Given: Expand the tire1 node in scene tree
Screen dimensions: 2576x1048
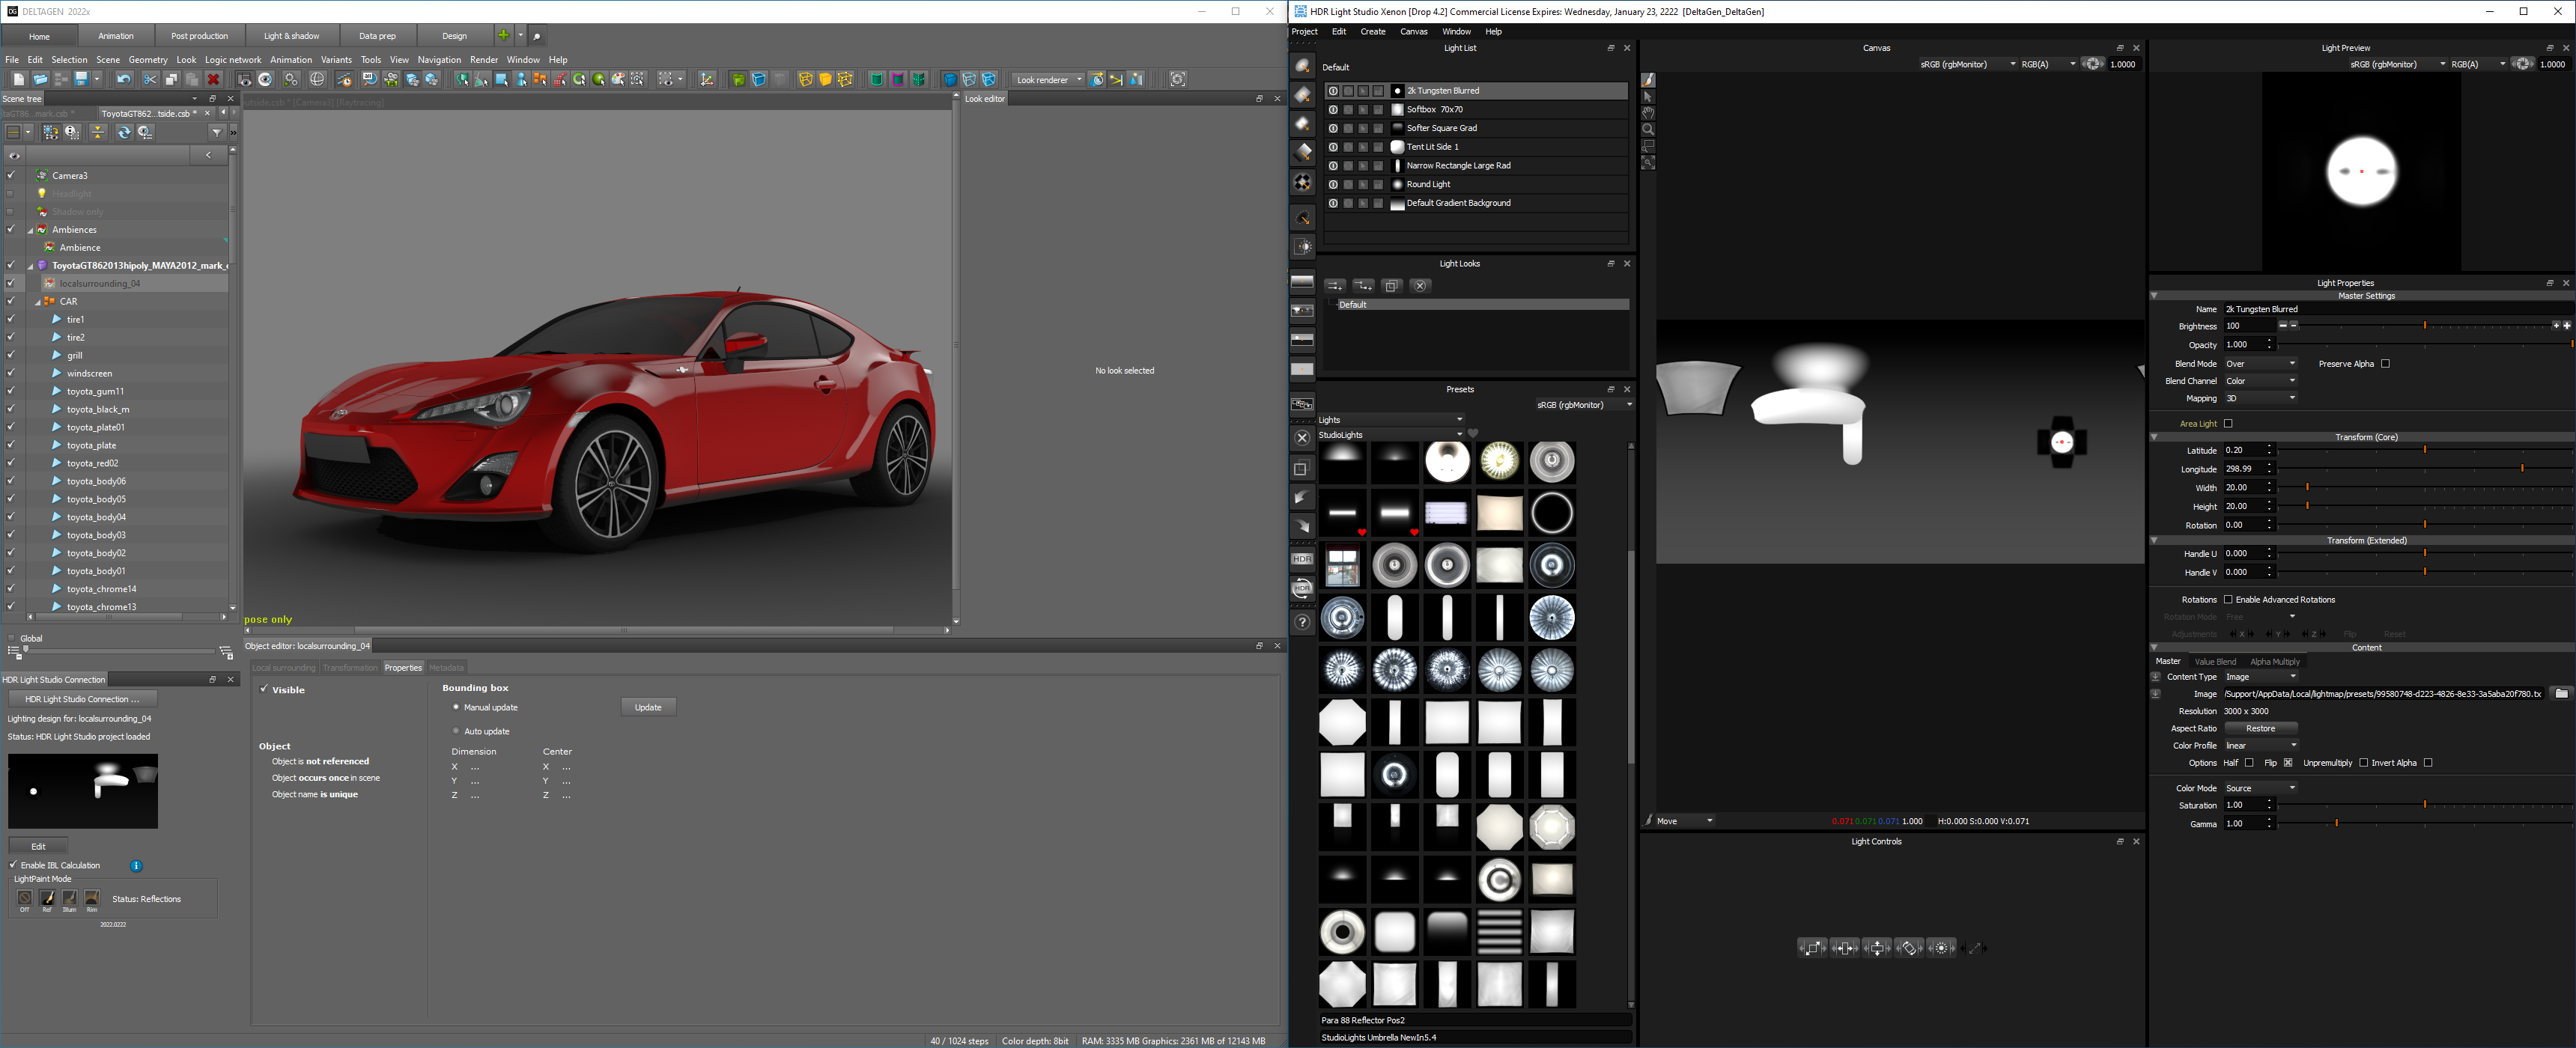Looking at the screenshot, I should coord(57,319).
